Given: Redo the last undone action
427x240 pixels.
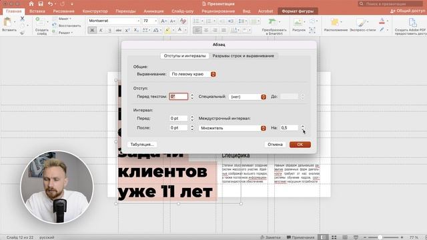Looking at the screenshot, I should (x=62, y=4).
